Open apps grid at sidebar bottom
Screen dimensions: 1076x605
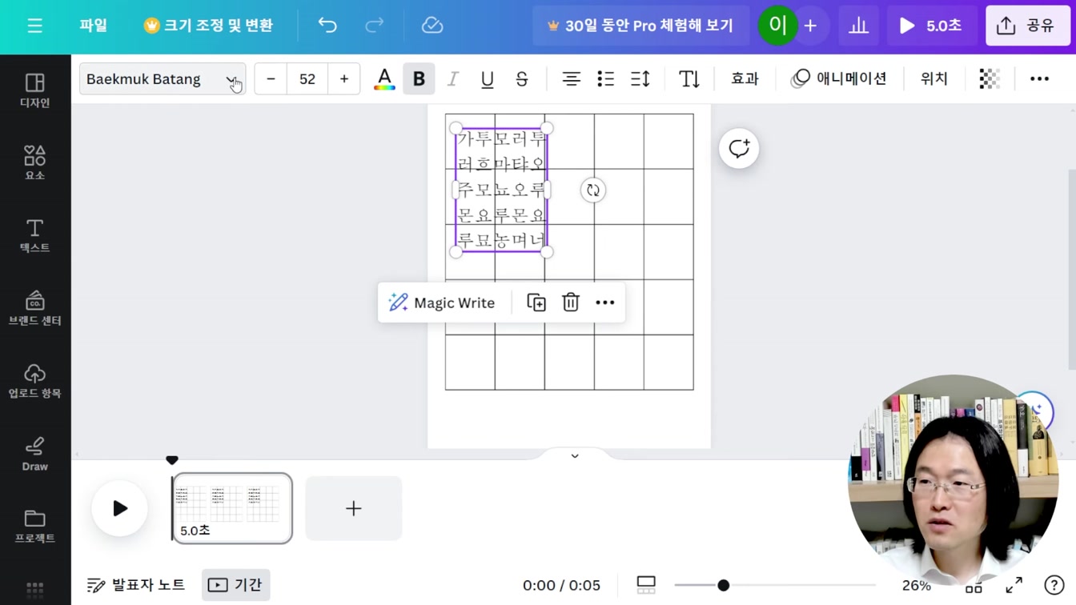pos(35,590)
